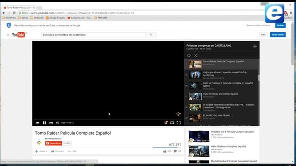Open MovieGames channel name link
The height and width of the screenshot is (166, 296).
(52, 139)
